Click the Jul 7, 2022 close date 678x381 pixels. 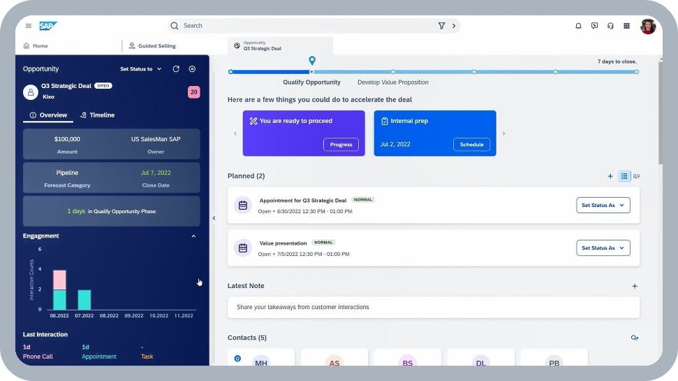[156, 173]
